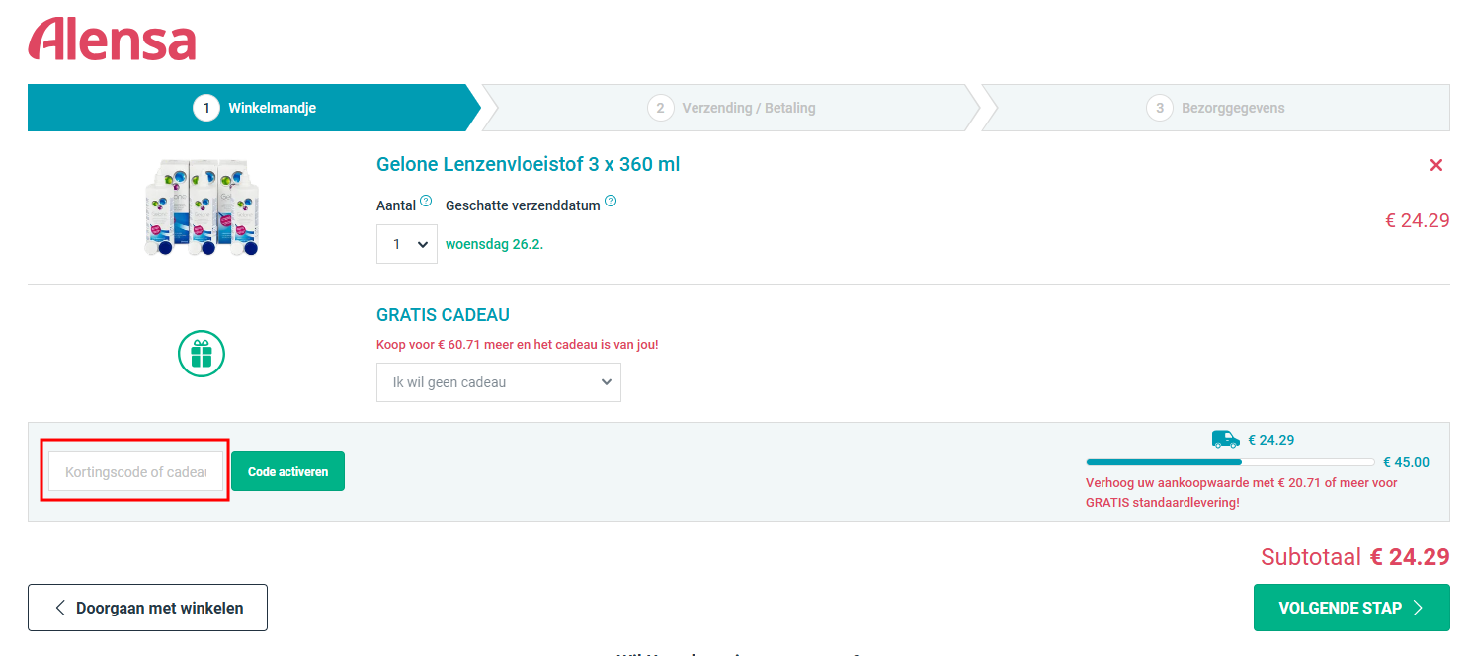Remove Gelone Lenzenvloeistof with the red X

[1436, 165]
